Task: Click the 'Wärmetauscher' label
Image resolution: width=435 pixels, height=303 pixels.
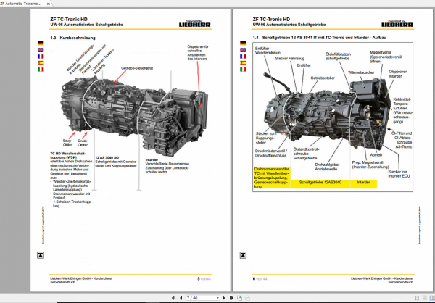Action: (x=361, y=72)
